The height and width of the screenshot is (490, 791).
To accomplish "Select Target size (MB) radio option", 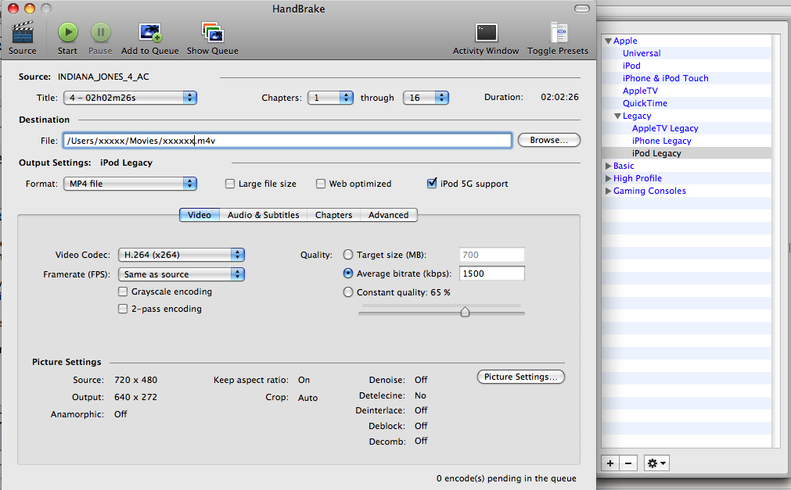I will (348, 255).
